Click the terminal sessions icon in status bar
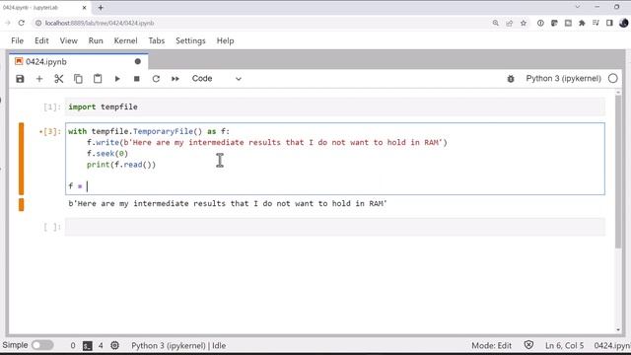 point(88,346)
